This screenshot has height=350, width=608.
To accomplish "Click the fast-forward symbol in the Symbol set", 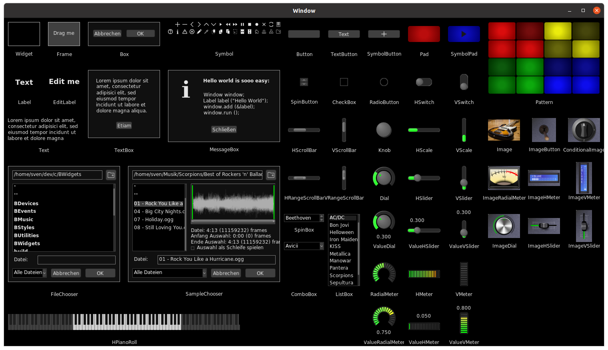I will click(235, 24).
